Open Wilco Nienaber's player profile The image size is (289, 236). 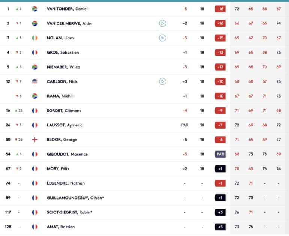(63, 67)
